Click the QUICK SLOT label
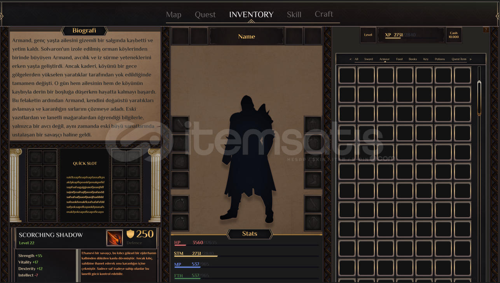The width and height of the screenshot is (500, 283). (x=85, y=163)
